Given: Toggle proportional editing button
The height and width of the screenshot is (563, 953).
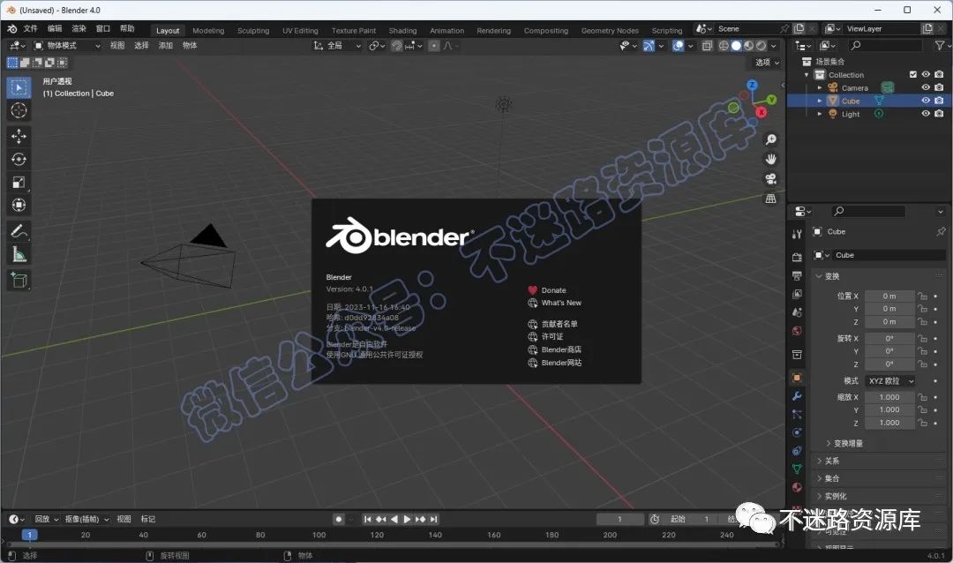Looking at the screenshot, I should (x=434, y=46).
